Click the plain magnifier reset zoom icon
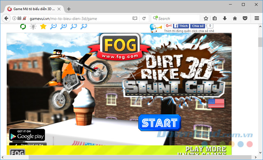 click(74, 26)
